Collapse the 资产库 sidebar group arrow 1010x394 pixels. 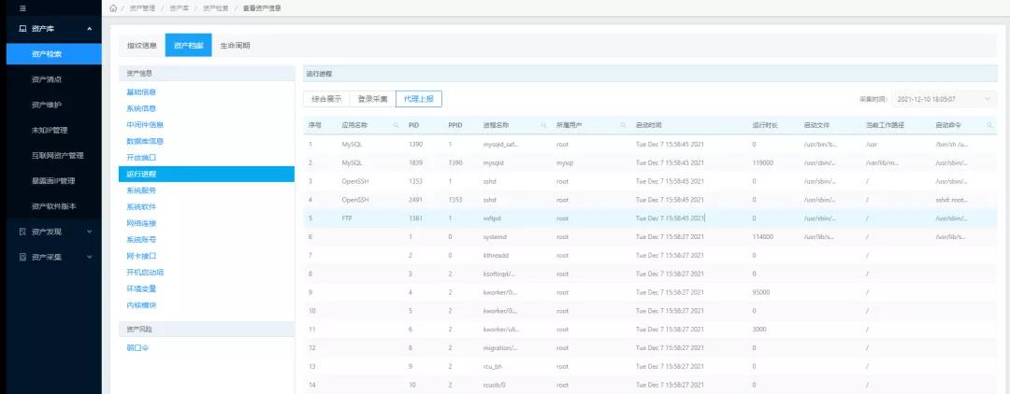click(89, 29)
